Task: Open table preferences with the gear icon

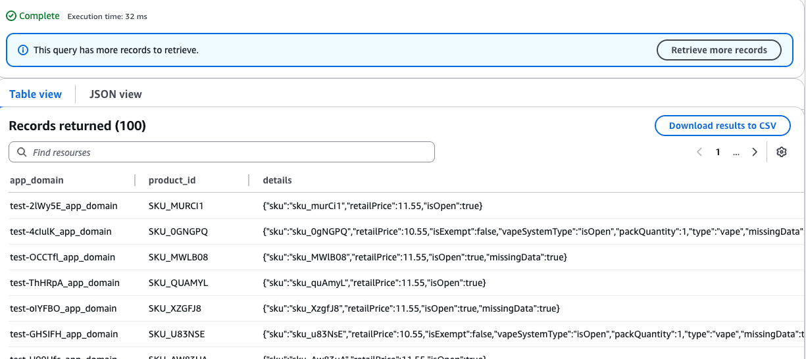Action: click(x=781, y=152)
